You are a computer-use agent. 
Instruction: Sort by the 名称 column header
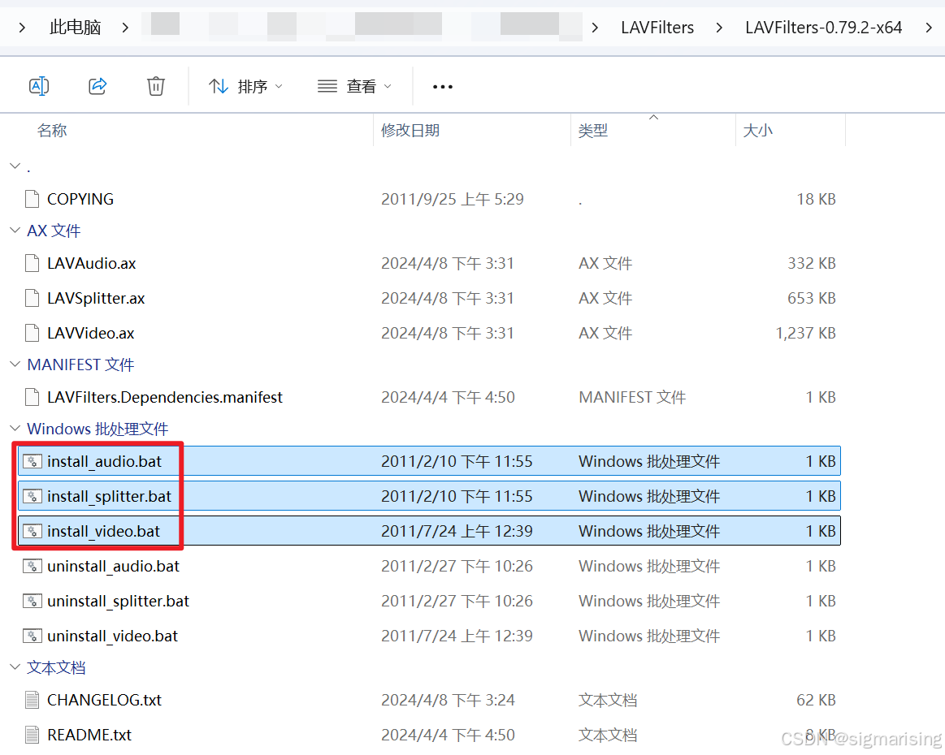52,130
